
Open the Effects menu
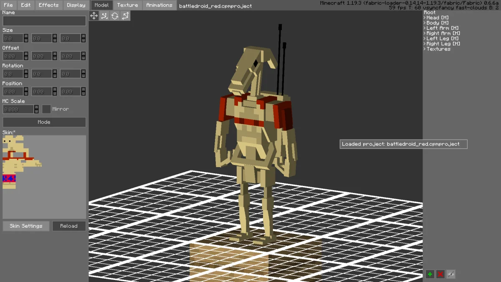(x=49, y=5)
